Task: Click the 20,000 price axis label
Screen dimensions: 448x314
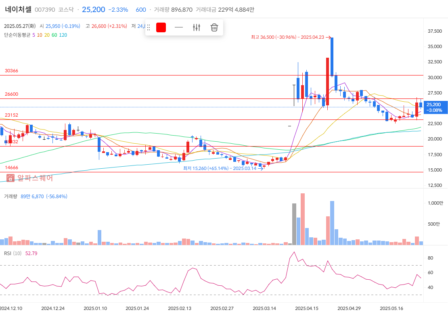Action: (435, 139)
